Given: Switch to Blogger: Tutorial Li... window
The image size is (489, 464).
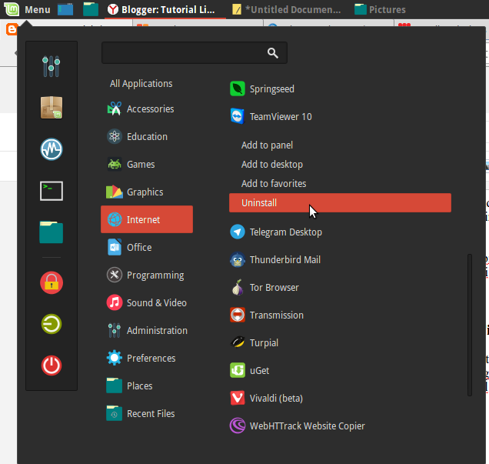Looking at the screenshot, I should pos(165,9).
